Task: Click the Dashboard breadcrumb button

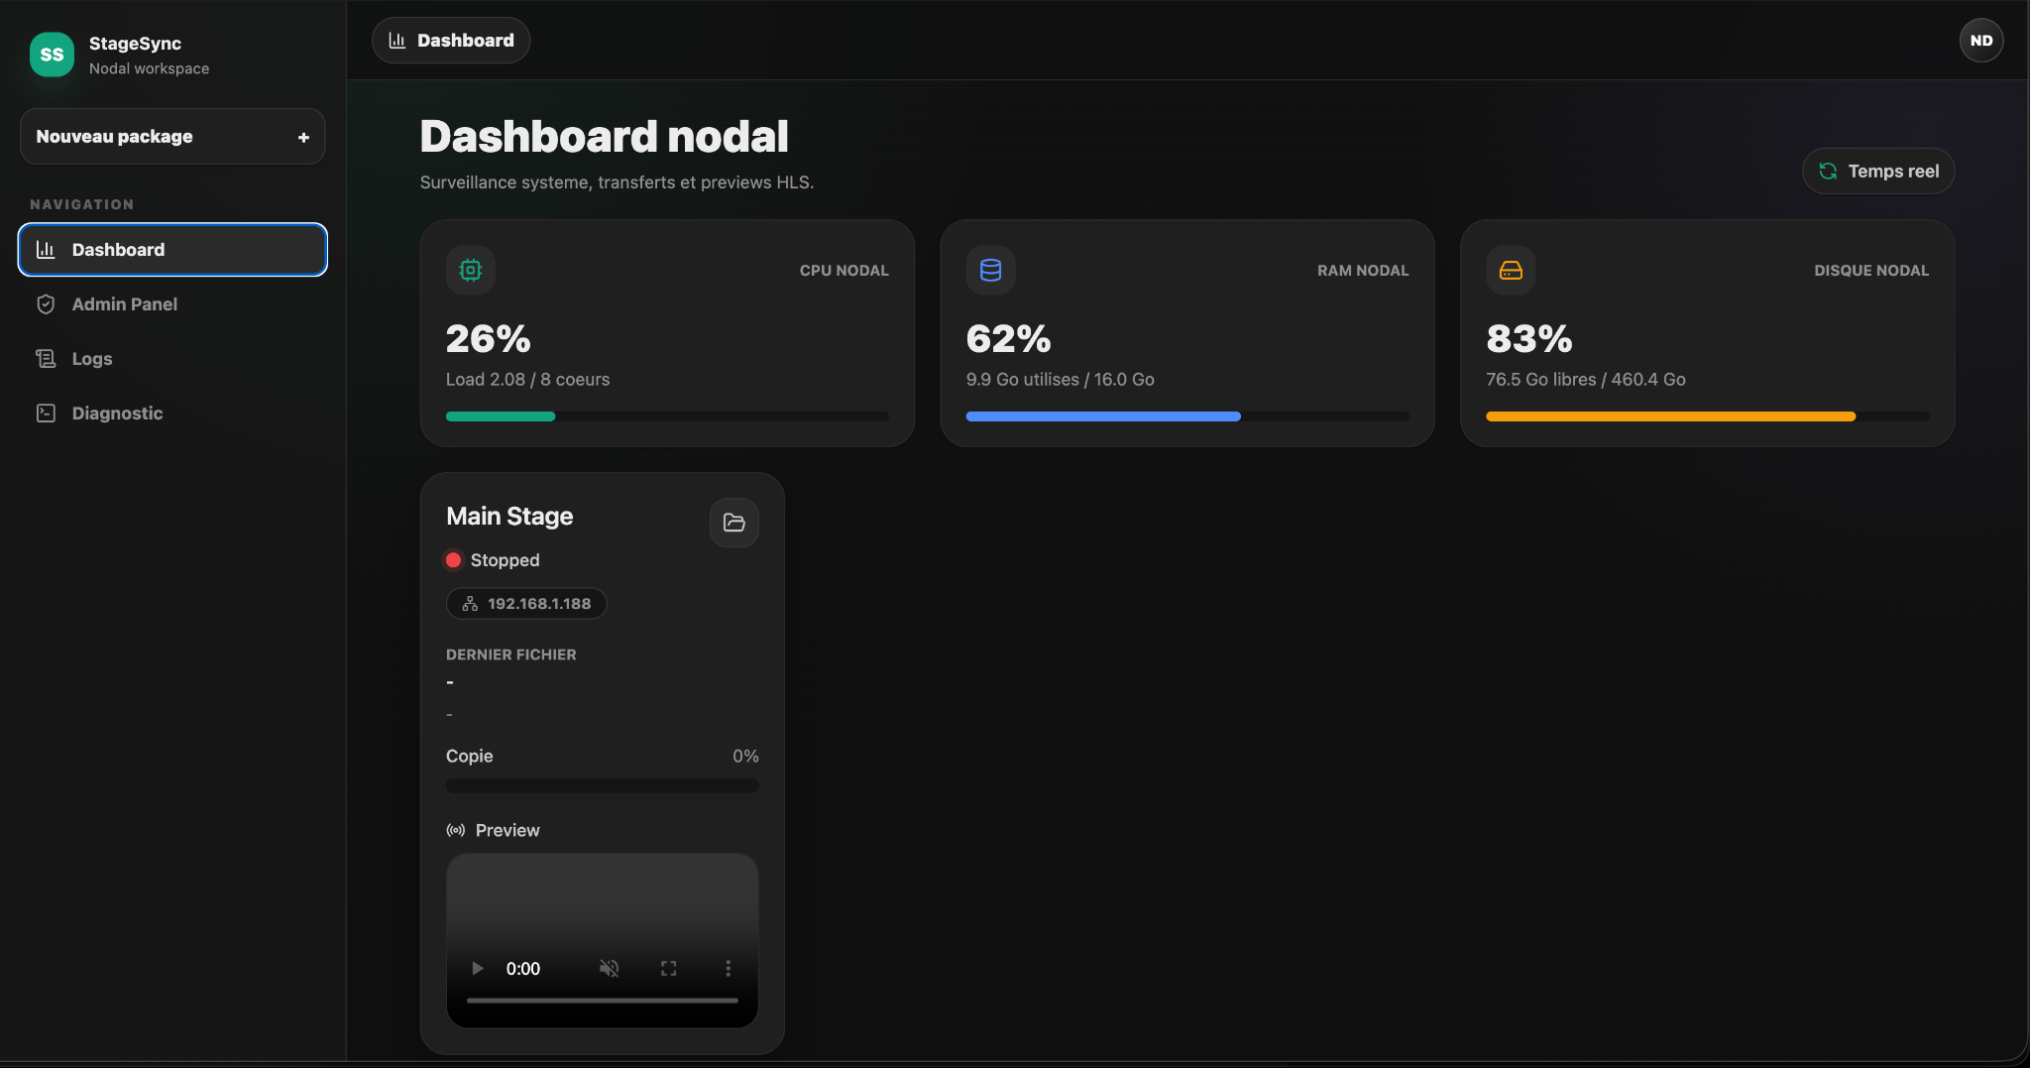Action: point(451,41)
